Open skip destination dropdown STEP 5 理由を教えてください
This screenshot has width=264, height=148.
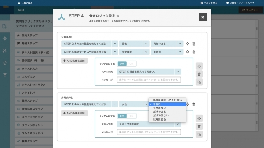149,72
